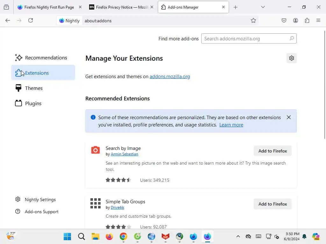Select the Extensions category in the sidebar
Image resolution: width=326 pixels, height=244 pixels.
pos(43,73)
